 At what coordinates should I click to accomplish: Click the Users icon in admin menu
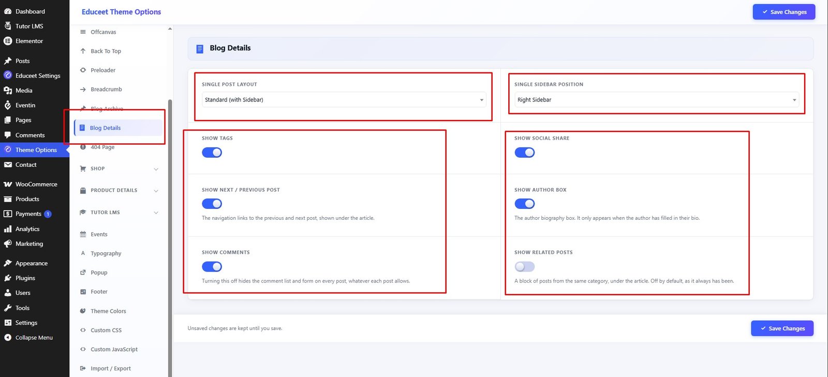(8, 293)
